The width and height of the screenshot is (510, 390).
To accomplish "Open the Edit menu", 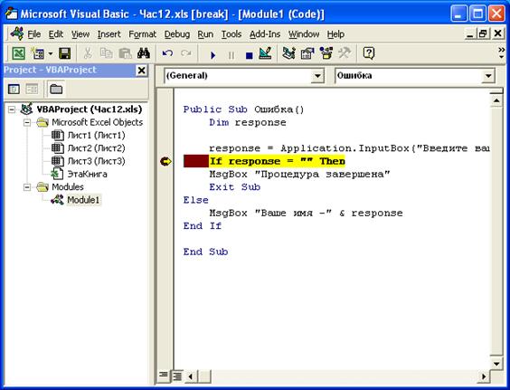I will coord(56,34).
